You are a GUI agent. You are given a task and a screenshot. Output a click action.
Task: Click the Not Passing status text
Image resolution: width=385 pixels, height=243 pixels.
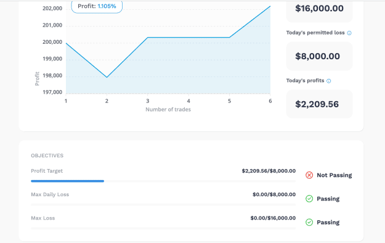334,175
